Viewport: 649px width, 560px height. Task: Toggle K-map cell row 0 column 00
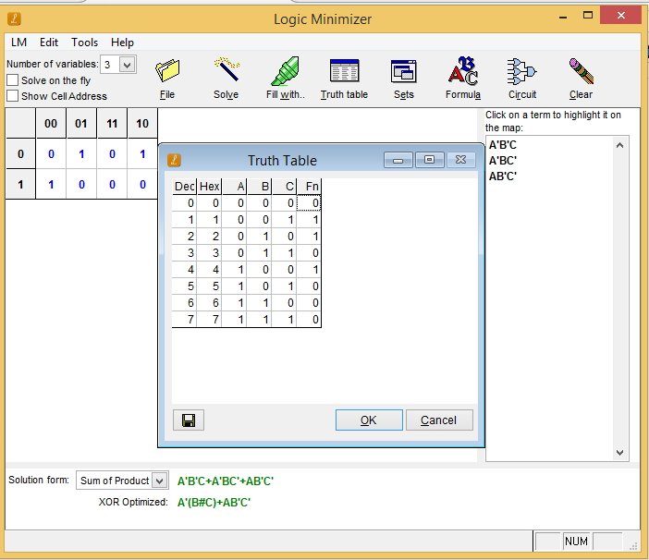point(51,153)
